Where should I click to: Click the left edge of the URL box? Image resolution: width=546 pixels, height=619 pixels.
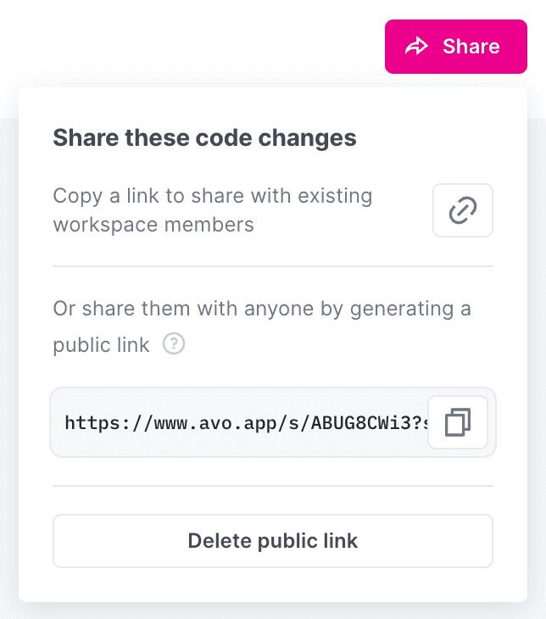[56, 422]
